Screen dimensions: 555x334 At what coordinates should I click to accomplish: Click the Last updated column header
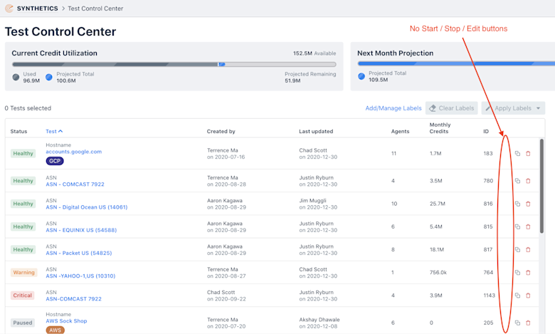(x=316, y=131)
